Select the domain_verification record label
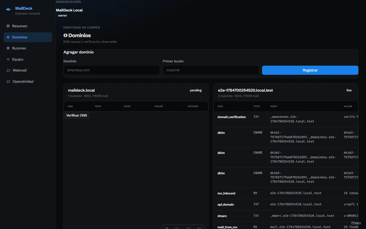 (x=232, y=117)
